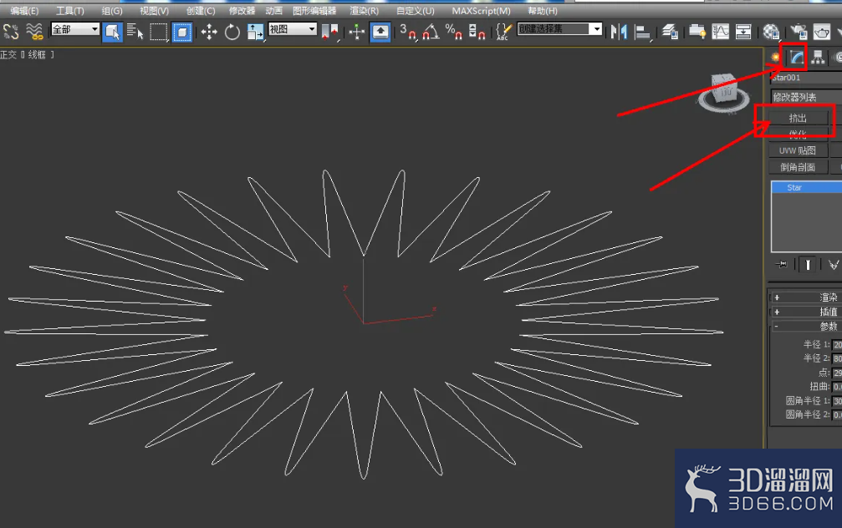842x528 pixels.
Task: Click the 点 points value field
Action: tap(837, 373)
